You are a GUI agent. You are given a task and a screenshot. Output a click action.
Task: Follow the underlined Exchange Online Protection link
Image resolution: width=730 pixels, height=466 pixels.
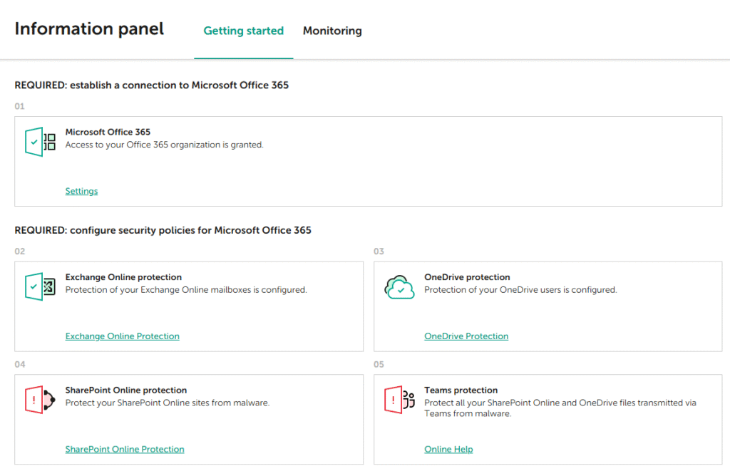tap(122, 336)
